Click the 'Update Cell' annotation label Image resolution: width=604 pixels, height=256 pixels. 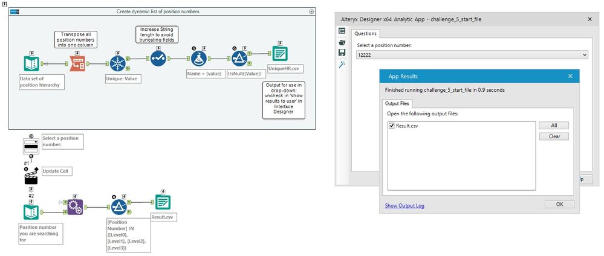57,171
